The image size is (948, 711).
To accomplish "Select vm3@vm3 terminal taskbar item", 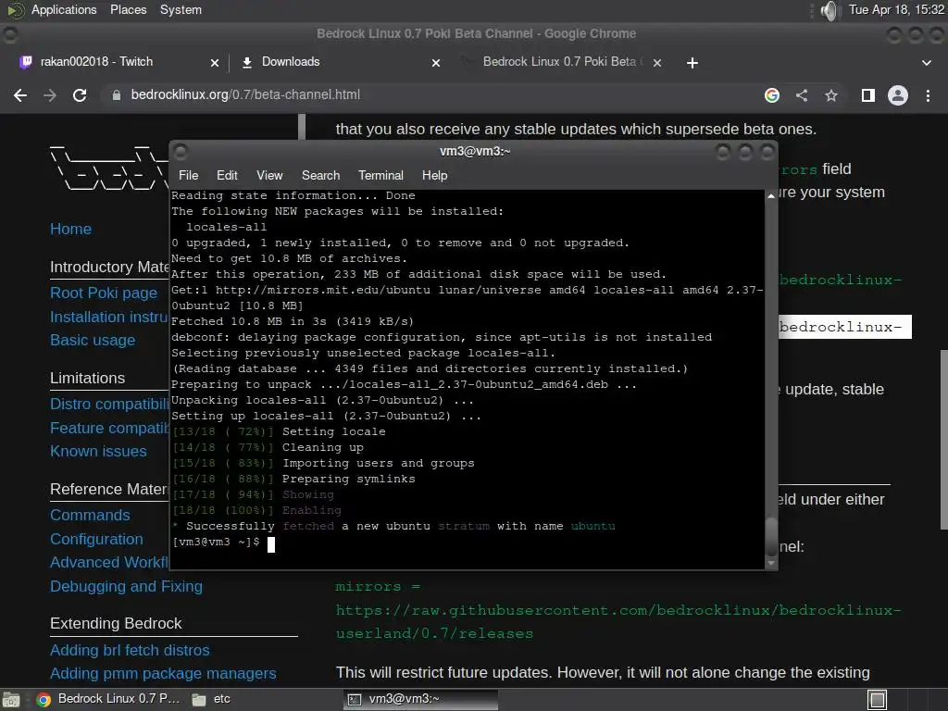I will [x=420, y=699].
